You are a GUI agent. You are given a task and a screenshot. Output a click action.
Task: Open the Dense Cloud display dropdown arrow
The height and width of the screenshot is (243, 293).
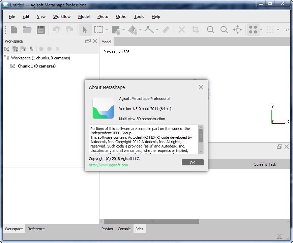pos(278,30)
